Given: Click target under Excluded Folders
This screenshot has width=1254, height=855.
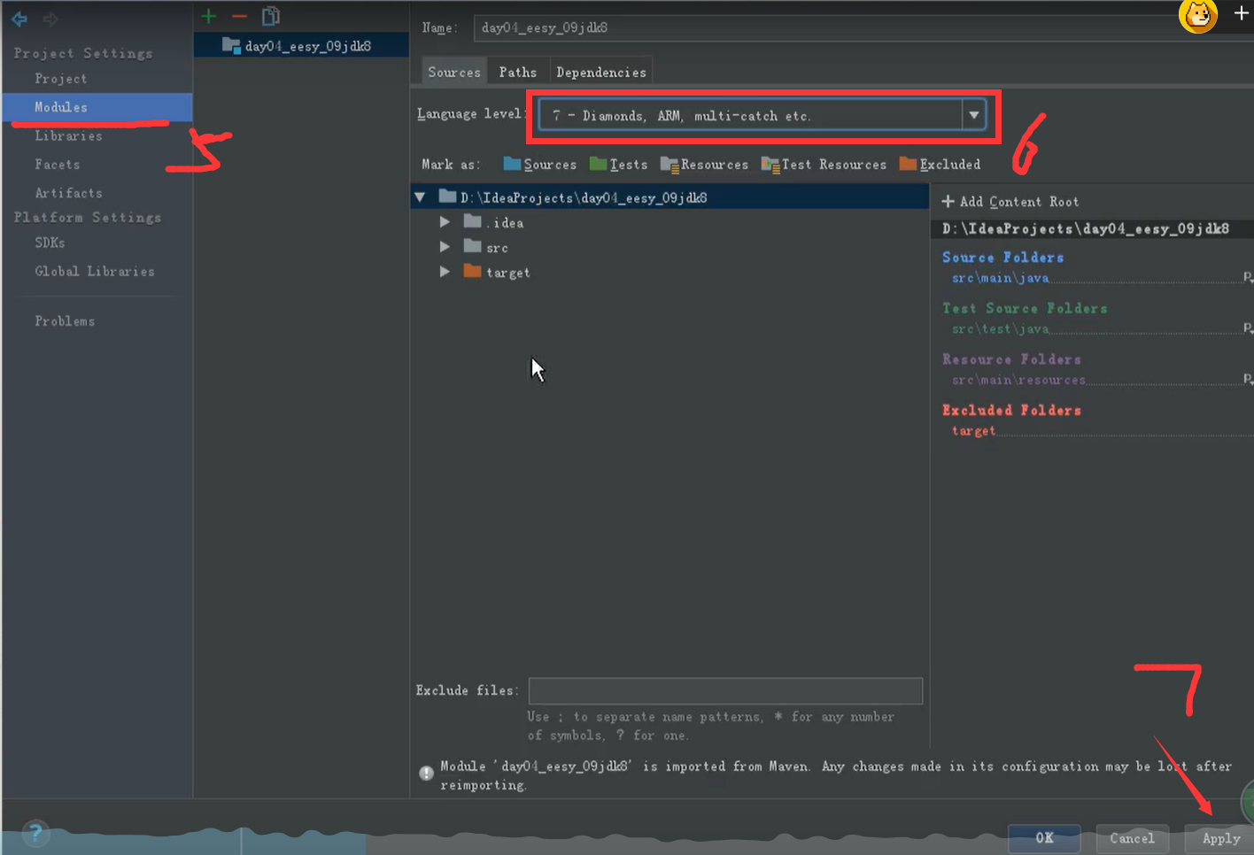Looking at the screenshot, I should [973, 431].
